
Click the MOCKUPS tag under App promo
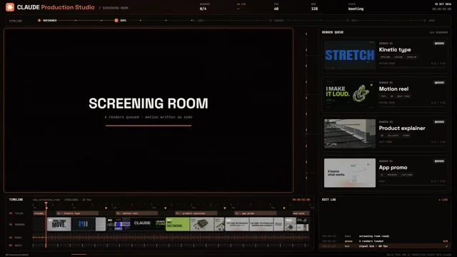tap(392, 175)
